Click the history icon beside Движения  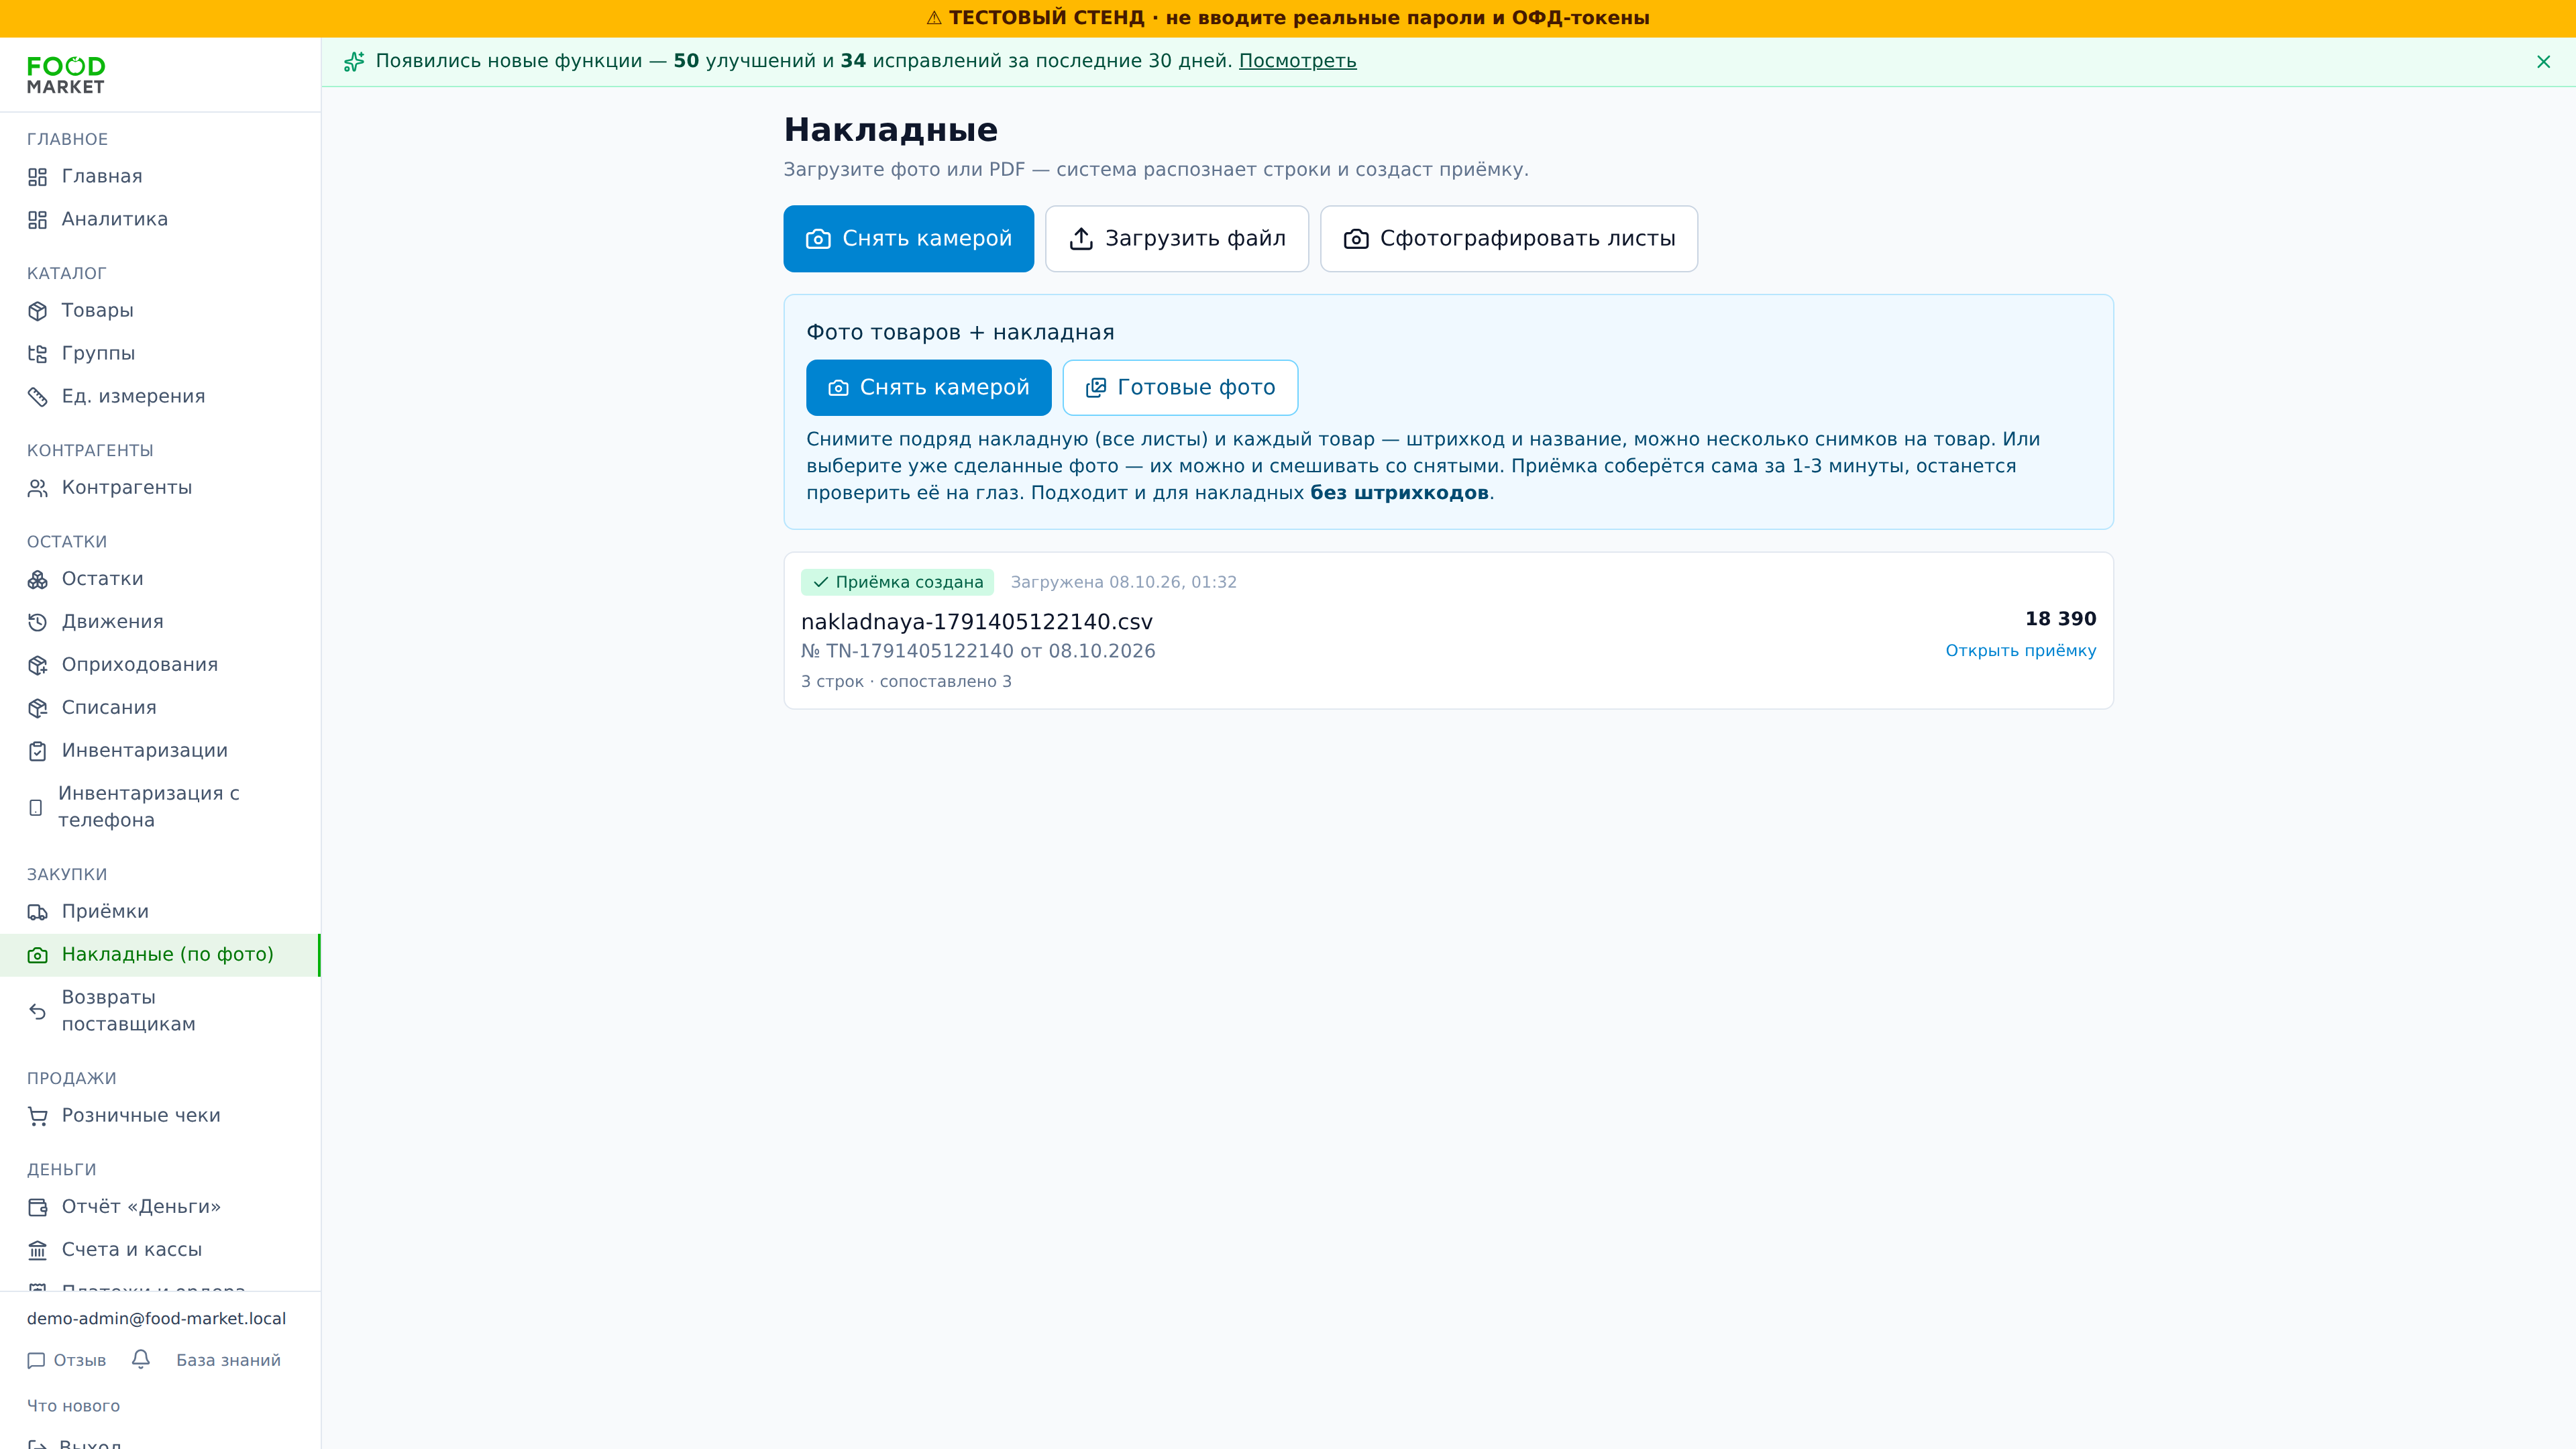coord(38,622)
